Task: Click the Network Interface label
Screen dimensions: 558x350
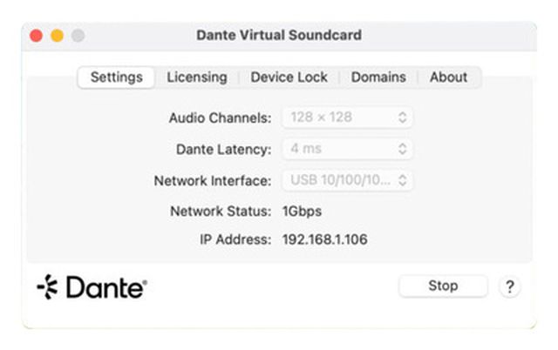Action: [x=213, y=180]
